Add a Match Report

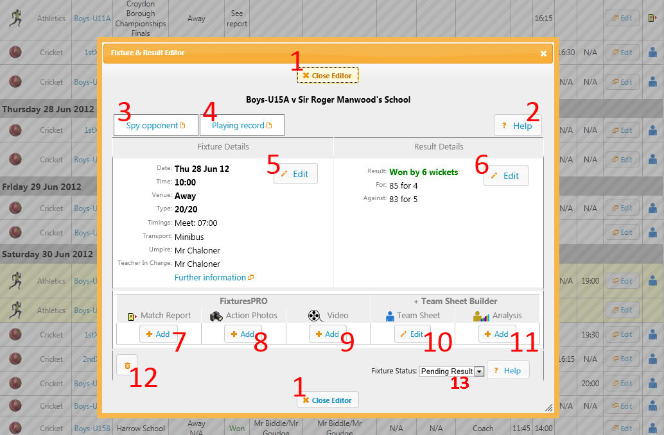coord(158,334)
